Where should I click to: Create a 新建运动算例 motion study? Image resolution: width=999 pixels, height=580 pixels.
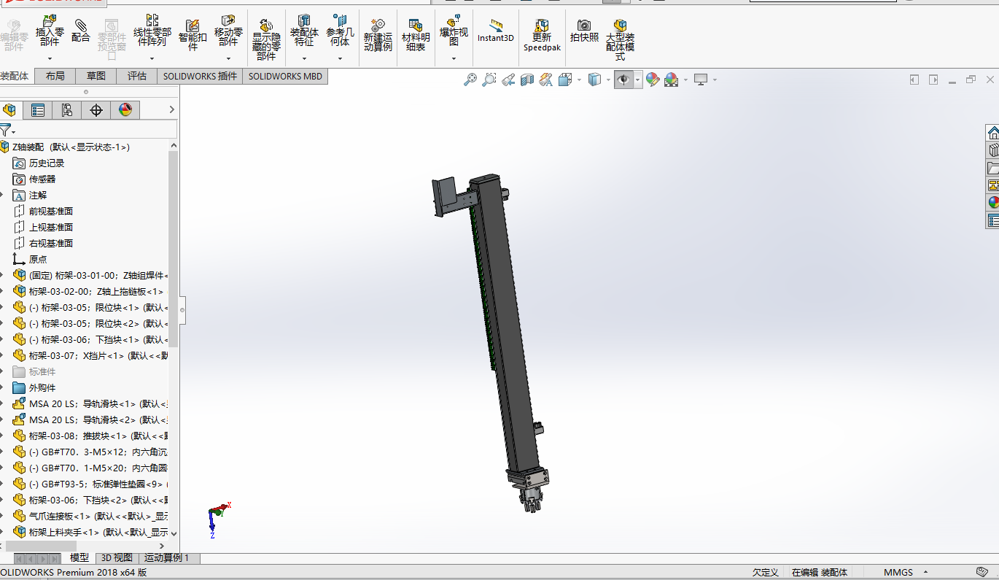[x=378, y=34]
